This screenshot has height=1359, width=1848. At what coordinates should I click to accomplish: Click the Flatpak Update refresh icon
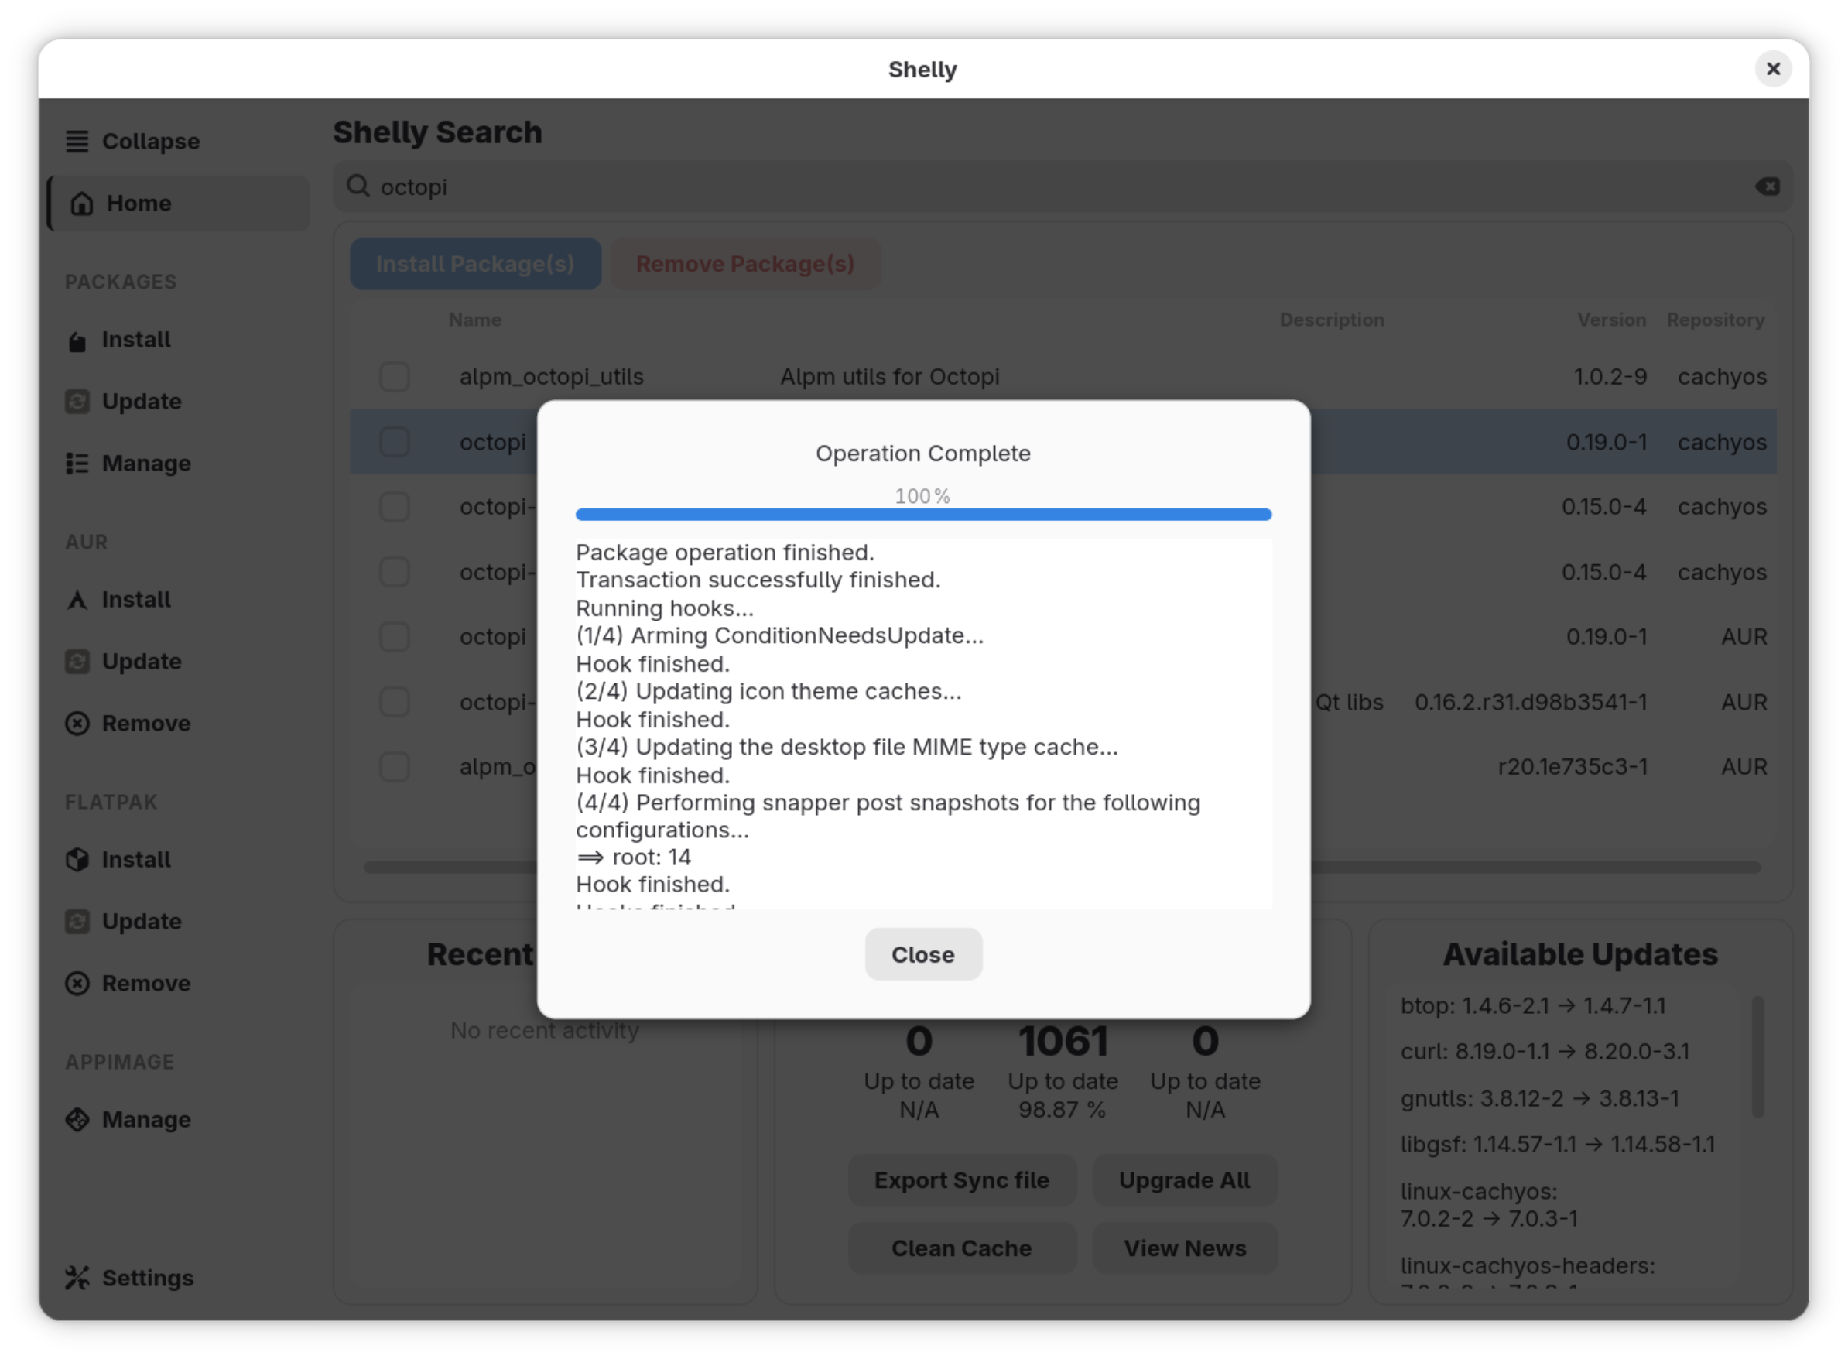(77, 922)
